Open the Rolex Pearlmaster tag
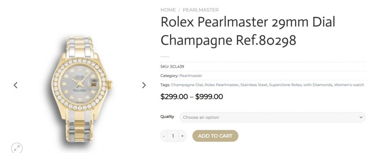 (221, 85)
